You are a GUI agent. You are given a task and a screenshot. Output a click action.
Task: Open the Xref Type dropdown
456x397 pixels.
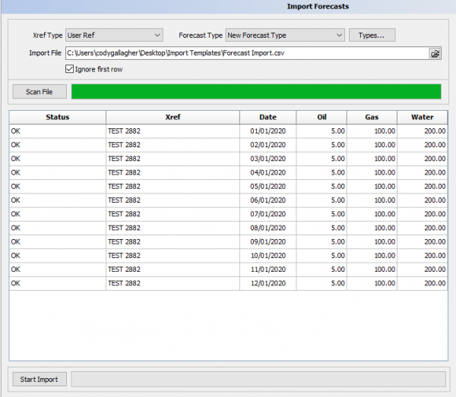click(x=114, y=35)
